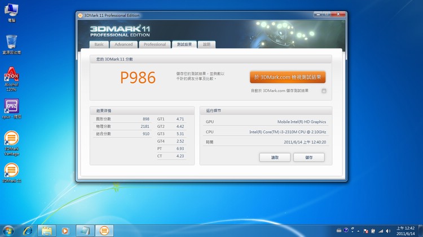Image resolution: width=423 pixels, height=237 pixels.
Task: Click the GT2 result 4.42
Action: [x=180, y=126]
